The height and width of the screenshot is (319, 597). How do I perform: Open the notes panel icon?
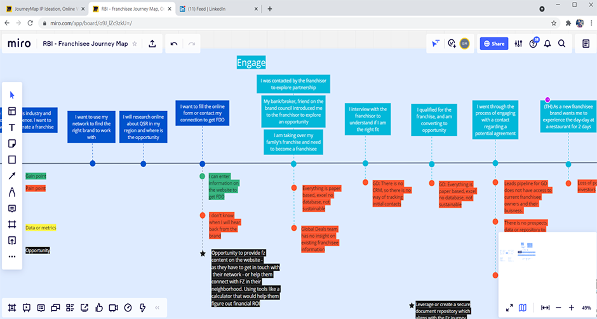586,43
